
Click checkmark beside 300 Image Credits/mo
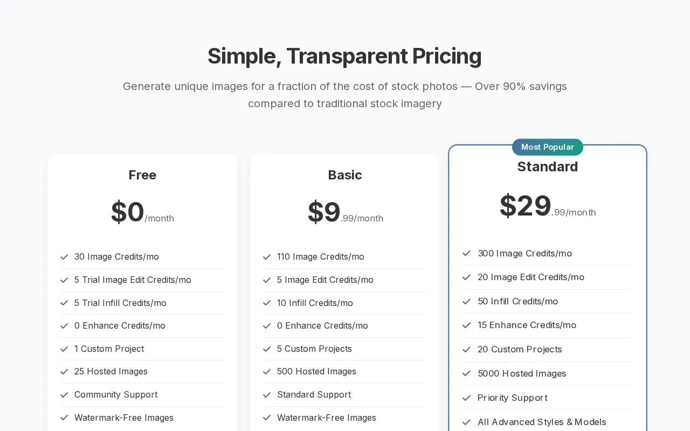point(467,253)
